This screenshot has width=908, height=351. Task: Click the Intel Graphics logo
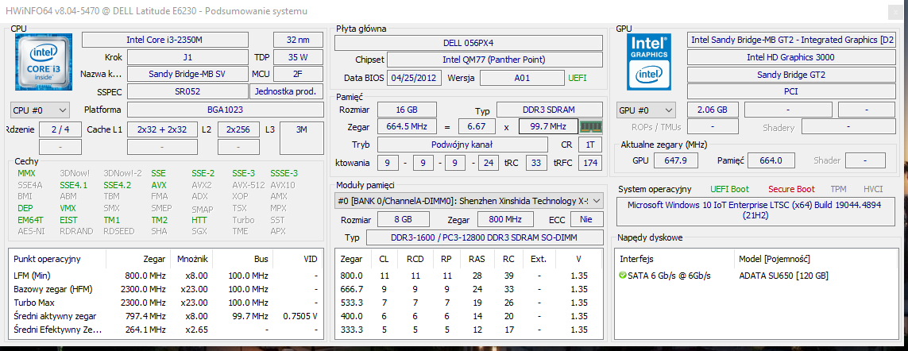[x=649, y=61]
